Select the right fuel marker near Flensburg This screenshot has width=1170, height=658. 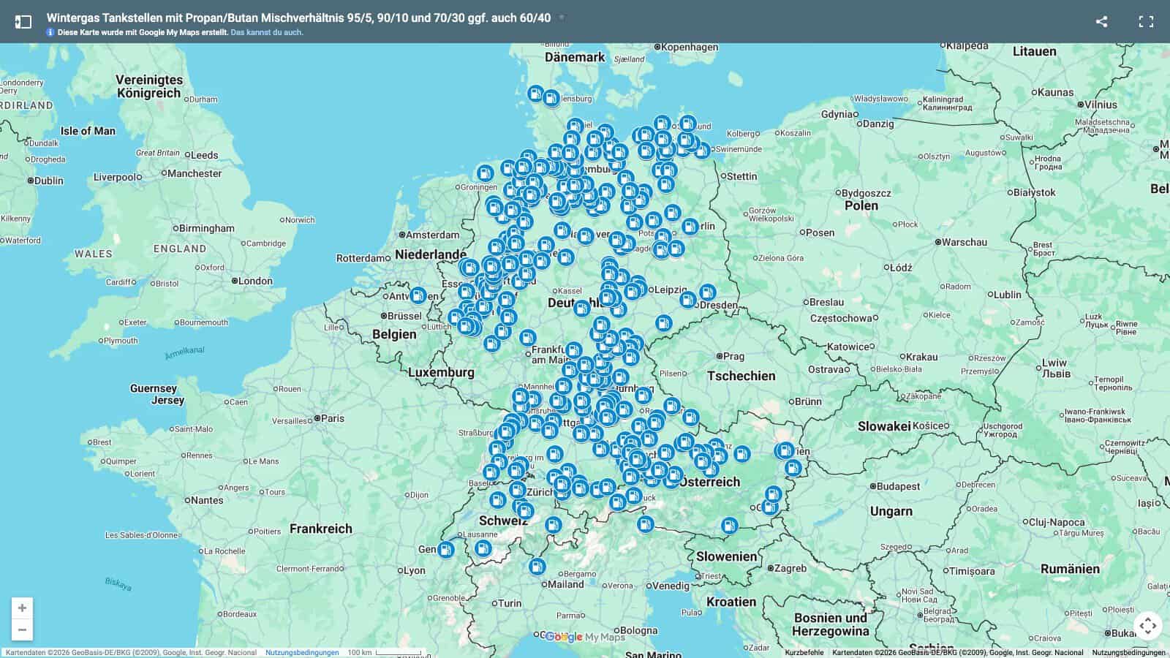(x=551, y=97)
